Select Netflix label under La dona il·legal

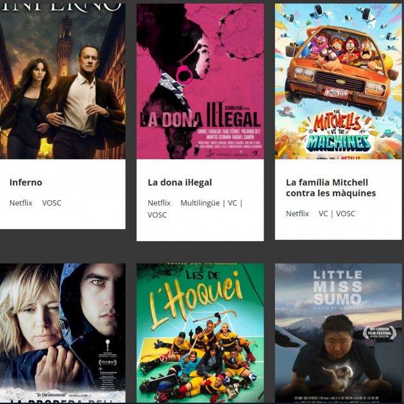coord(159,203)
